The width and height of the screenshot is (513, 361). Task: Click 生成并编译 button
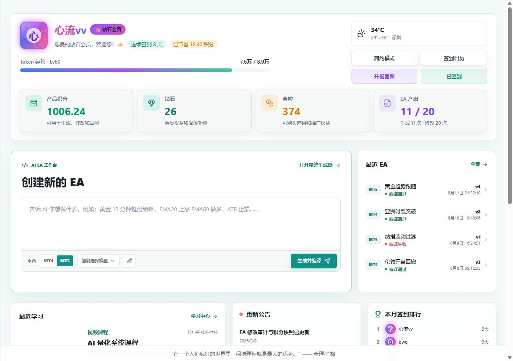click(314, 261)
